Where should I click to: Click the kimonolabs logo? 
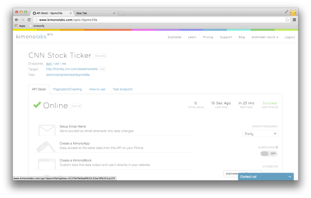coord(31,37)
